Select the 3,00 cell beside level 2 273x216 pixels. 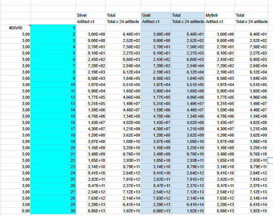click(x=16, y=34)
